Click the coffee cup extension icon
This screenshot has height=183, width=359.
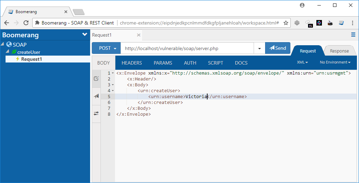point(330,23)
